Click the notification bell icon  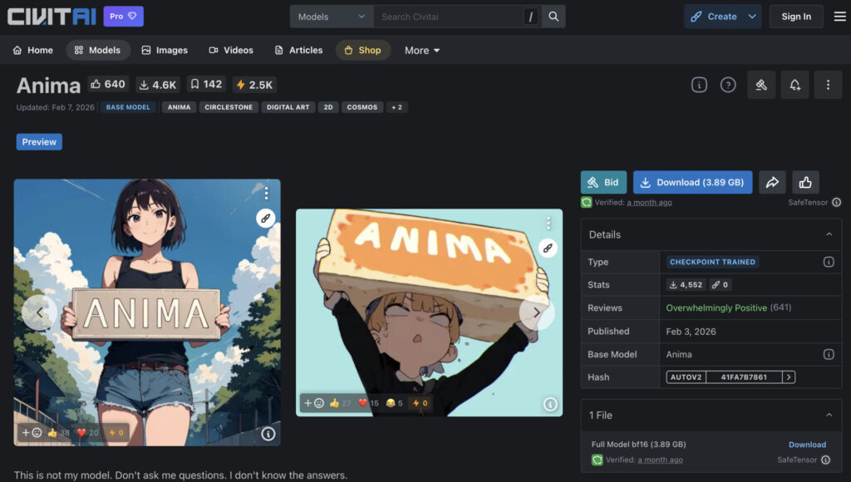coord(794,85)
